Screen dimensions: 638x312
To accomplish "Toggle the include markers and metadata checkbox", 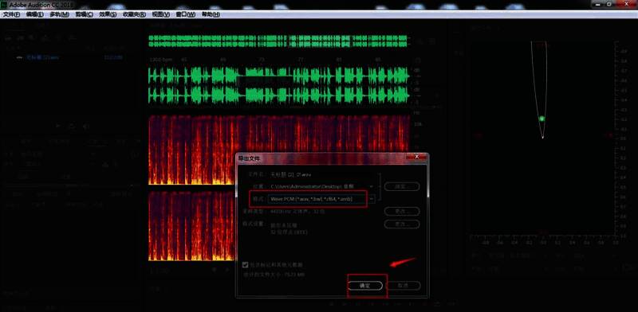I will coord(245,265).
